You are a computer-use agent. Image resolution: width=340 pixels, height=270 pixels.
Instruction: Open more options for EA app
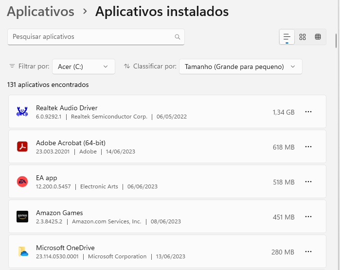coord(308,182)
